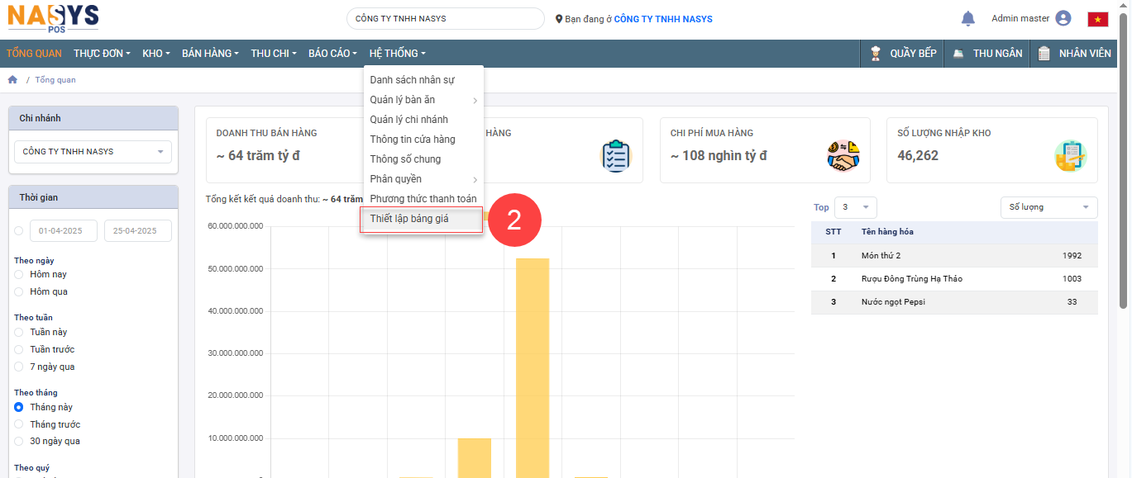Open the Số lượng sort dropdown
Screen dimensions: 1132x478
(x=1048, y=207)
